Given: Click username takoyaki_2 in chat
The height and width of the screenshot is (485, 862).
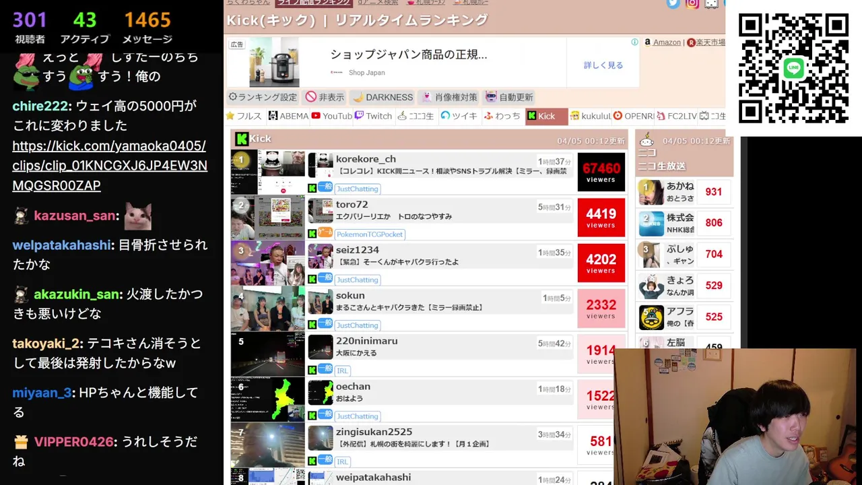Looking at the screenshot, I should point(47,344).
